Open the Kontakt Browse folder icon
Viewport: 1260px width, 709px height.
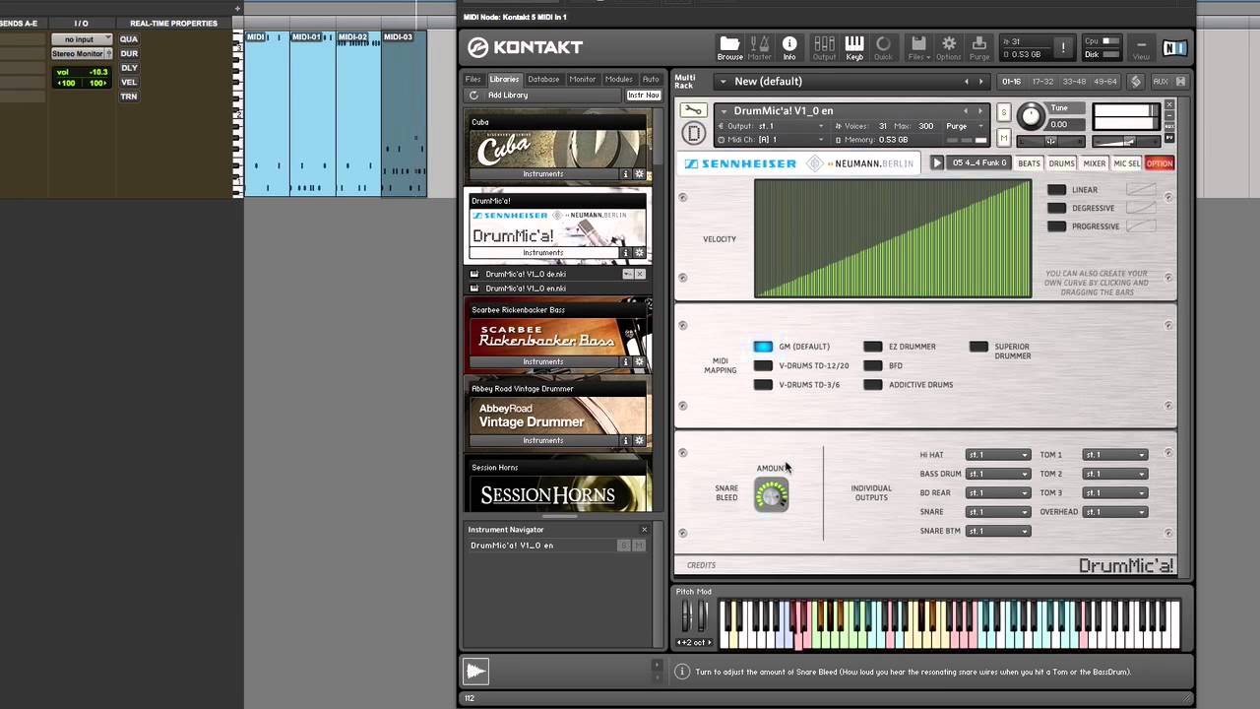coord(729,47)
